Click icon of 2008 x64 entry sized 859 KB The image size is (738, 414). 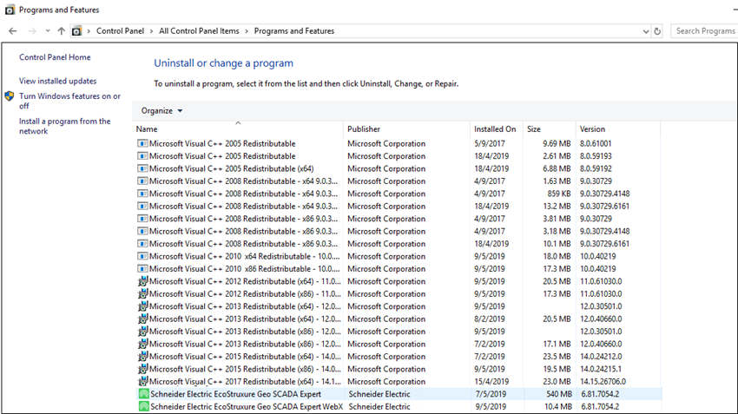tap(142, 194)
